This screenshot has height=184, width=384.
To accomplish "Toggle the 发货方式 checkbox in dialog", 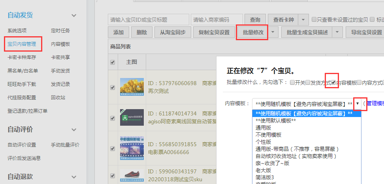I will 308,83.
